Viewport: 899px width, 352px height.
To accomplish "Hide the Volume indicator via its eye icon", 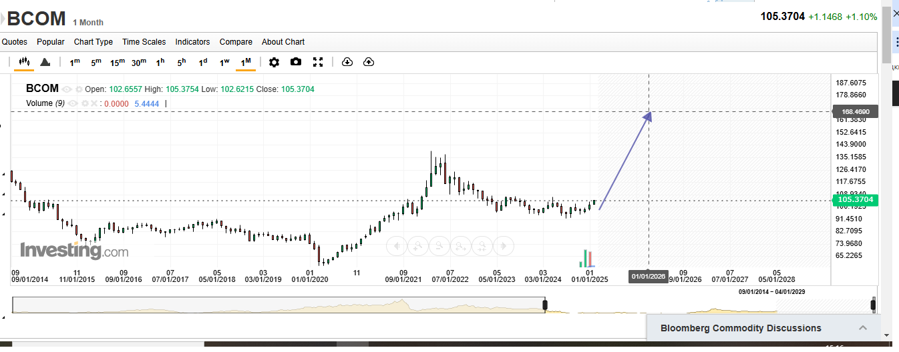I will click(73, 103).
